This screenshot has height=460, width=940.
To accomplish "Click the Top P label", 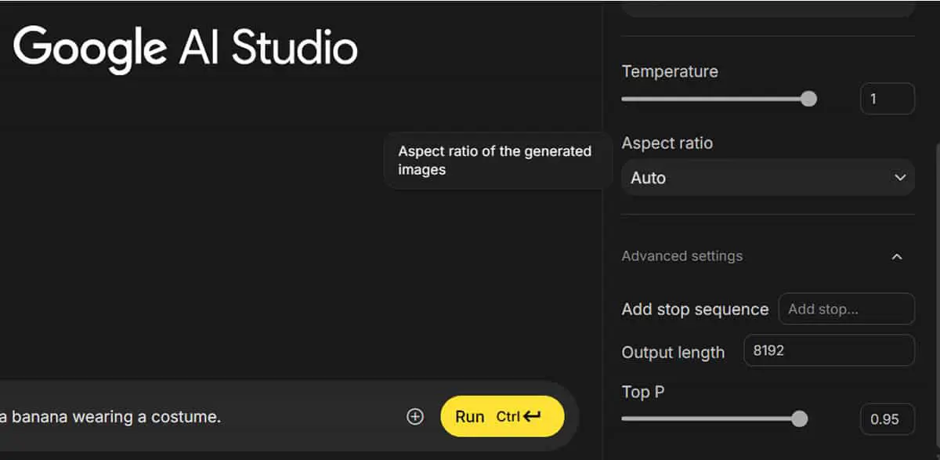I will pos(643,392).
